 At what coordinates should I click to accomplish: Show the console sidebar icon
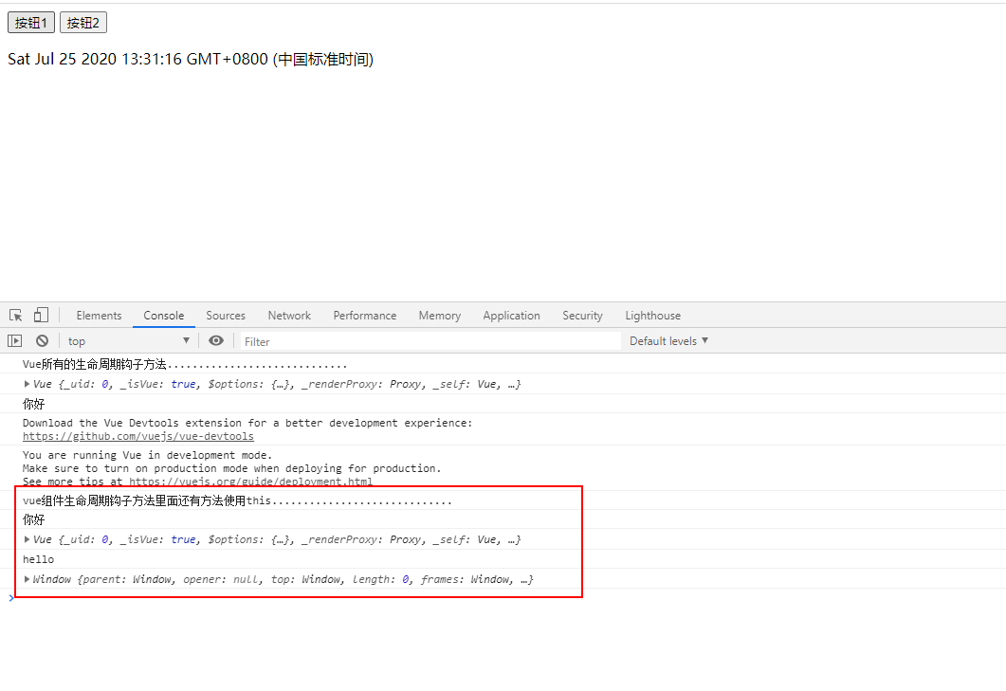[x=15, y=340]
